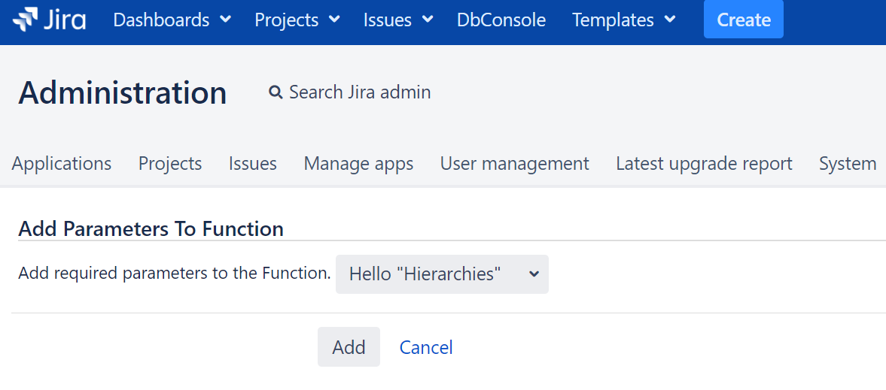
Task: Open the System administration tab
Action: pyautogui.click(x=848, y=163)
